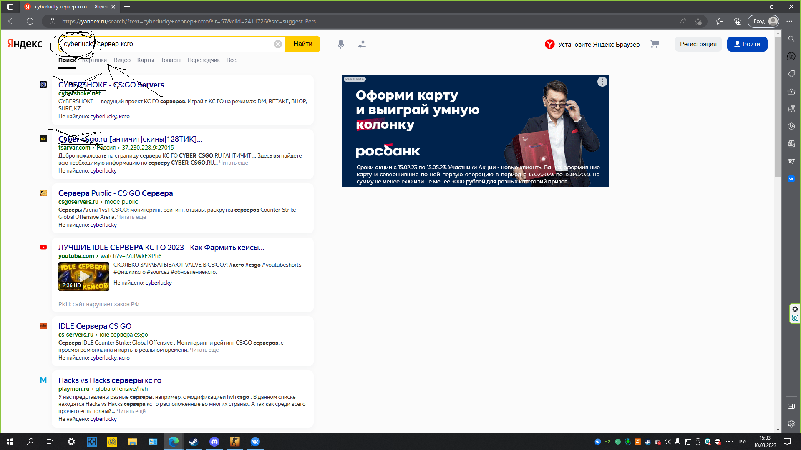Screen dimensions: 801x450
Task: Close the floating widget at right edge
Action: [795, 309]
